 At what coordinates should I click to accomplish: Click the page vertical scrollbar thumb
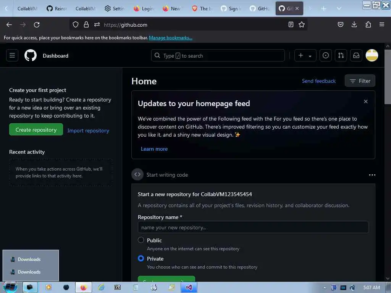point(387,77)
